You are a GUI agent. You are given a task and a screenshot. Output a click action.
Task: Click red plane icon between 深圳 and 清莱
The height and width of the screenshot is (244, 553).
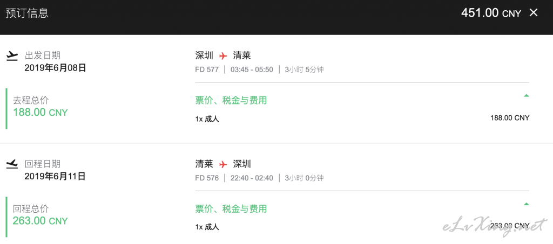coord(223,55)
